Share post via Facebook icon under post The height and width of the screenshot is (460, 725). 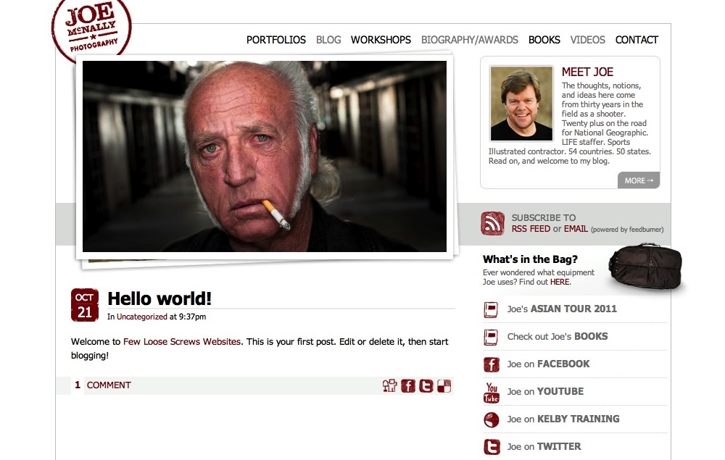click(407, 385)
